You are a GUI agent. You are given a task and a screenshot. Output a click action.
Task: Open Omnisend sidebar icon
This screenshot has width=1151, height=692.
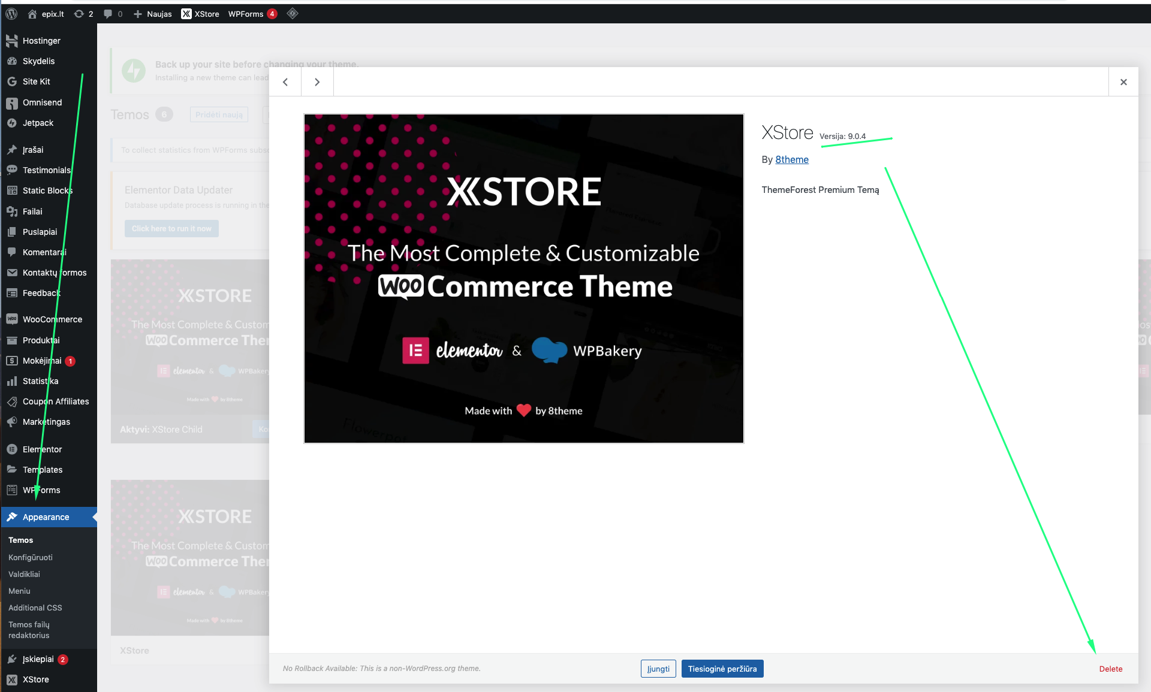tap(12, 102)
